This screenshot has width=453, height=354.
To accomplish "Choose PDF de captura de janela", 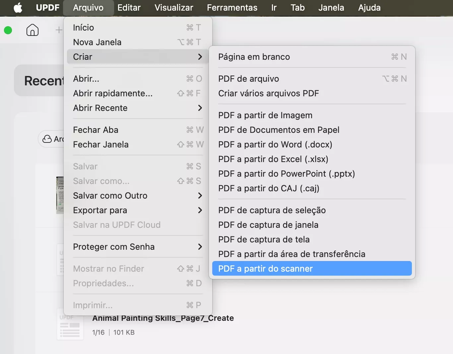I will coord(312,225).
